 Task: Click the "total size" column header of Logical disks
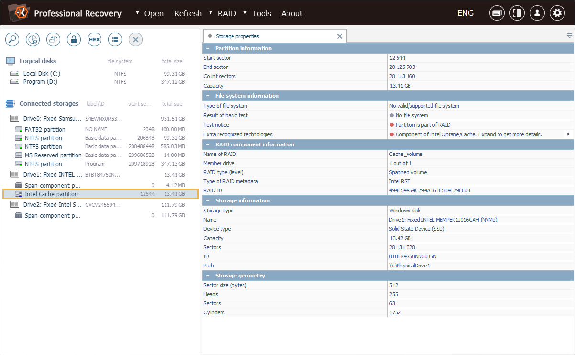click(x=172, y=61)
